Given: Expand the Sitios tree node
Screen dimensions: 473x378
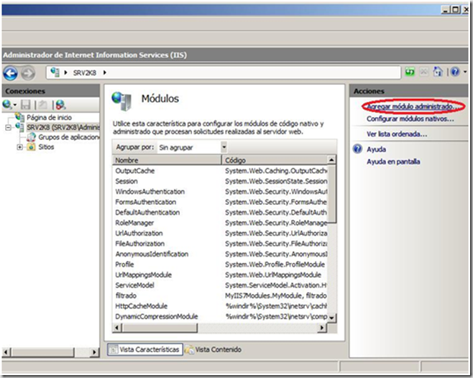Looking at the screenshot, I should coord(19,147).
